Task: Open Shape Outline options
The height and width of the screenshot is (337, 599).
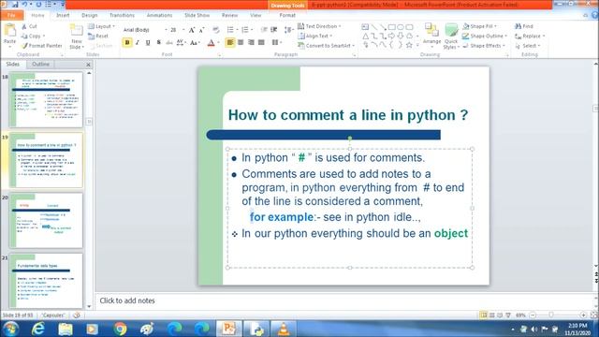Action: click(x=484, y=36)
